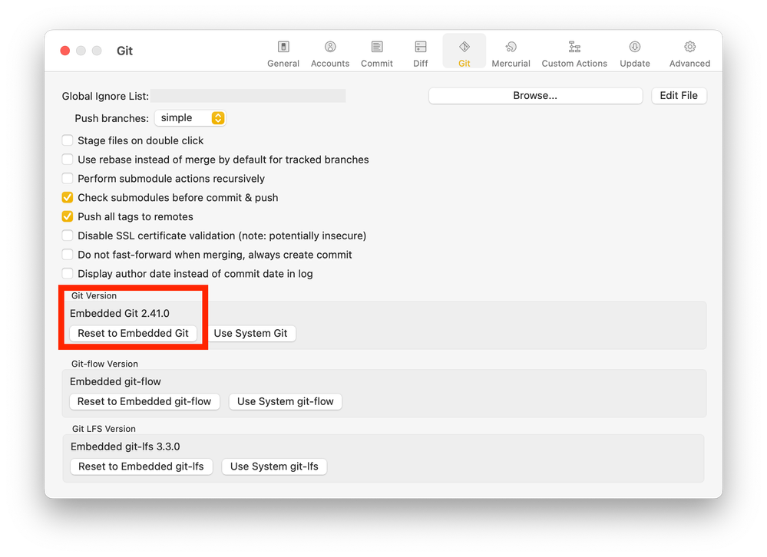Open the Accounts preferences icon

pos(330,47)
